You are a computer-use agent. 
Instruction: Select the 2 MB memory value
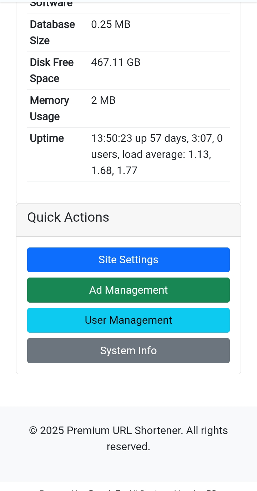coord(103,100)
